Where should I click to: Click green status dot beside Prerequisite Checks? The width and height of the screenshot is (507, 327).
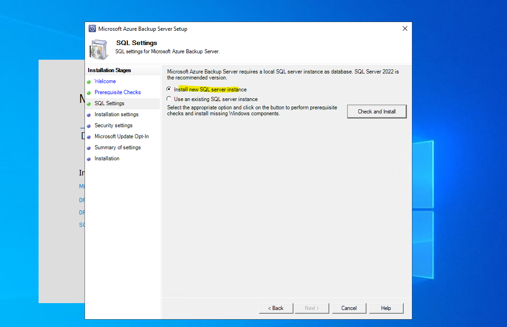click(89, 93)
